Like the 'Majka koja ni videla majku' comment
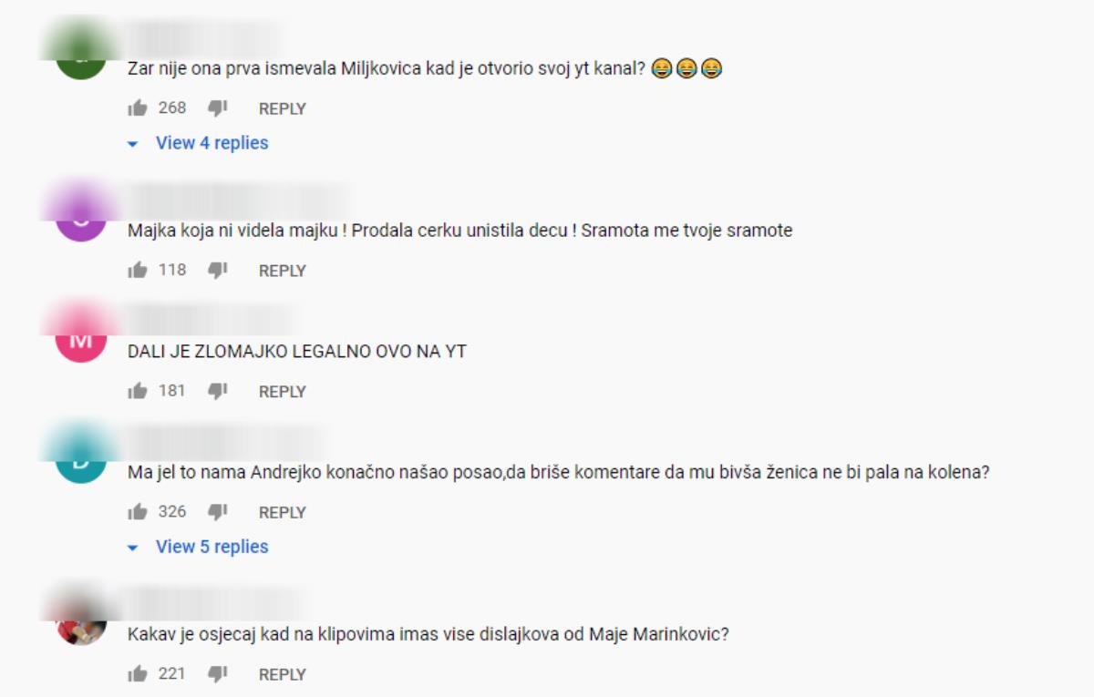Screen dimensions: 1094x697 coord(138,271)
